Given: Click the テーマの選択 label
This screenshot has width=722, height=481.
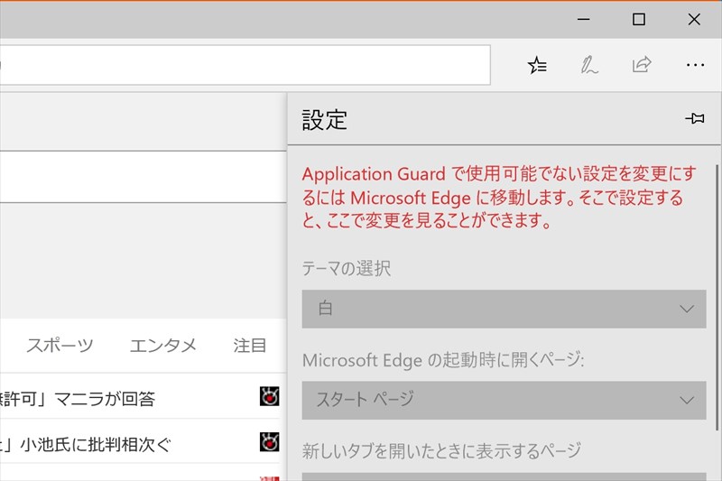Looking at the screenshot, I should click(x=347, y=268).
